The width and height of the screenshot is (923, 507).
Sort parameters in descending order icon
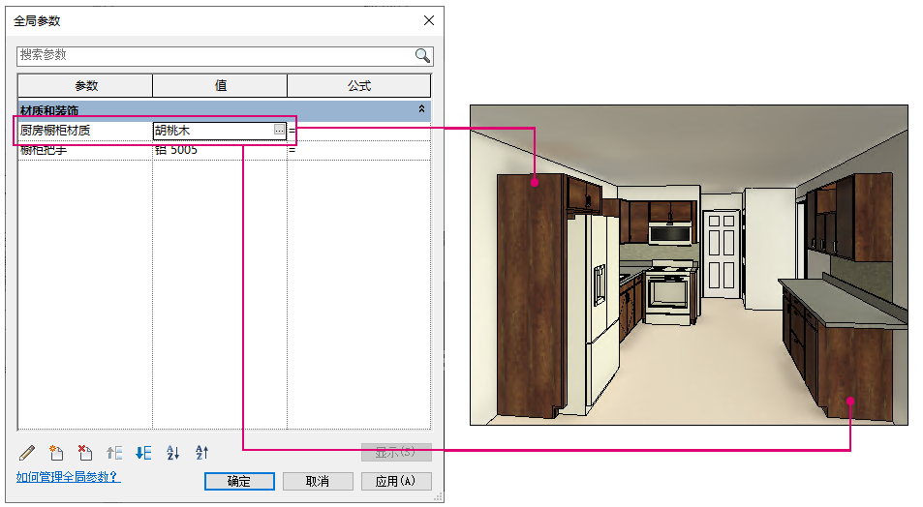click(x=201, y=452)
